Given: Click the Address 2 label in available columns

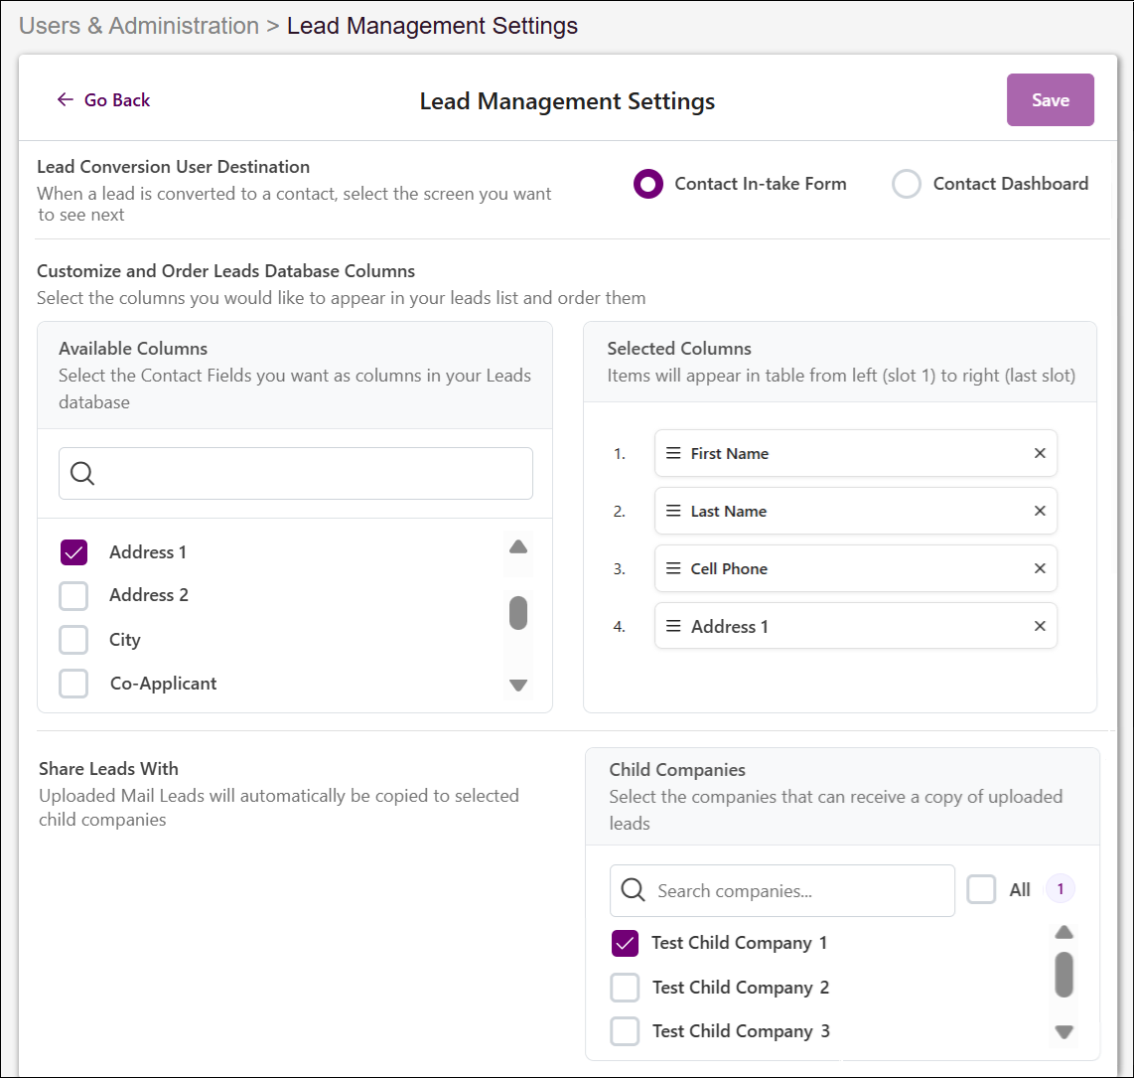Looking at the screenshot, I should [x=149, y=595].
